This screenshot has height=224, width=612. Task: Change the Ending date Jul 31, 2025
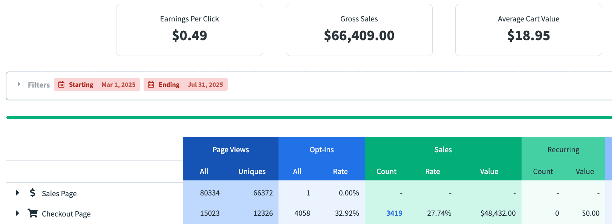tap(205, 85)
